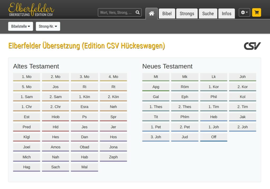This screenshot has width=270, height=189.
Task: Open the Psalms button Ps
Action: coord(84,117)
